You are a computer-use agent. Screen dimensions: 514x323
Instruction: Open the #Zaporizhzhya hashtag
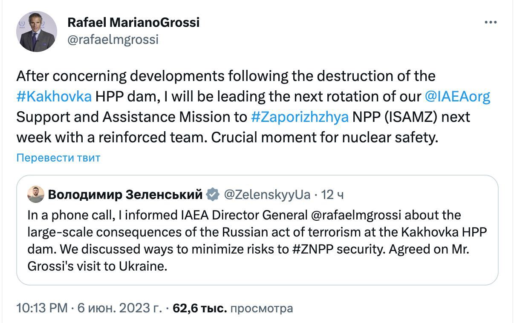click(300, 117)
